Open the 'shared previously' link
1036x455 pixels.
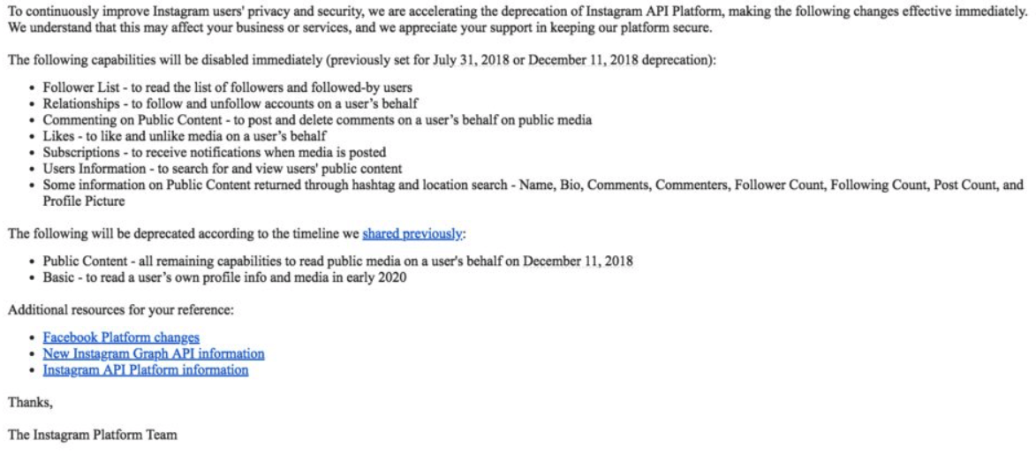coord(412,233)
